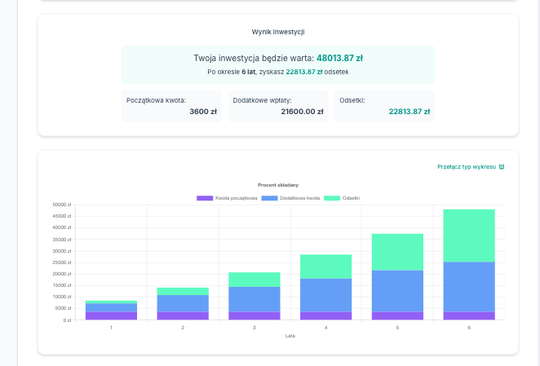Click '21600.00 zł' additional deposits value
Viewport: 540px width, 366px height.
click(x=302, y=112)
